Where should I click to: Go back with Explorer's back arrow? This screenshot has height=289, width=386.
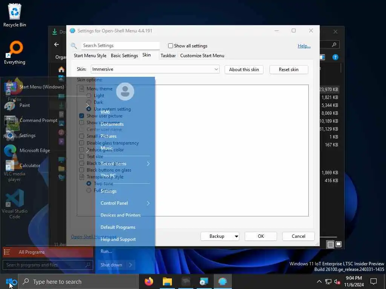57,44
